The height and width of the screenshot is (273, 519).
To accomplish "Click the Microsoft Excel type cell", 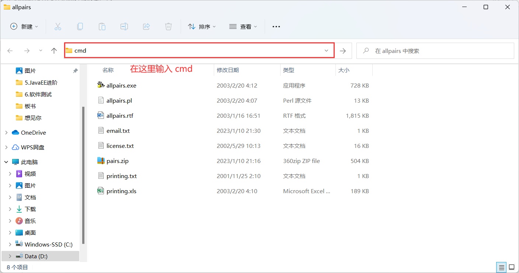I will click(x=307, y=191).
